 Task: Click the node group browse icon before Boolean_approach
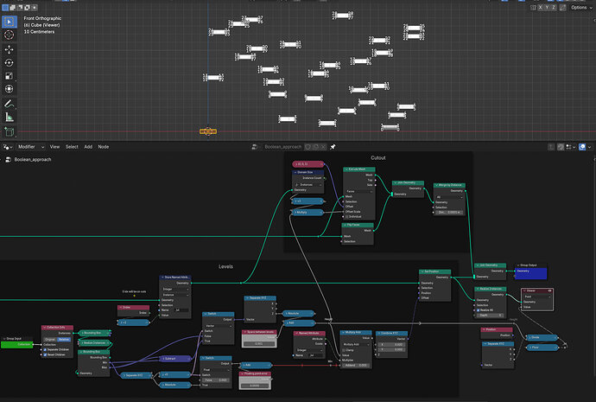click(x=255, y=147)
